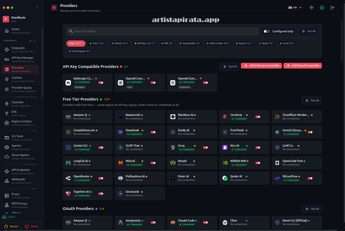Viewport: 345px width, 231px height.
Task: Open the LongCat AI provider card
Action: click(87, 163)
